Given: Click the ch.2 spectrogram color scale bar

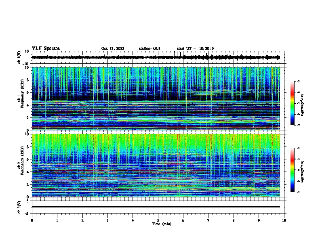Looking at the screenshot, I should (293, 170).
